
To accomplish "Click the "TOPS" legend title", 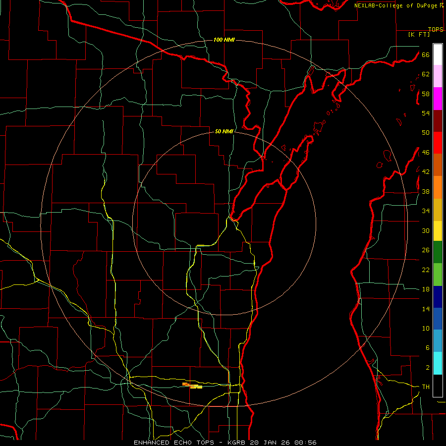I will tap(436, 30).
